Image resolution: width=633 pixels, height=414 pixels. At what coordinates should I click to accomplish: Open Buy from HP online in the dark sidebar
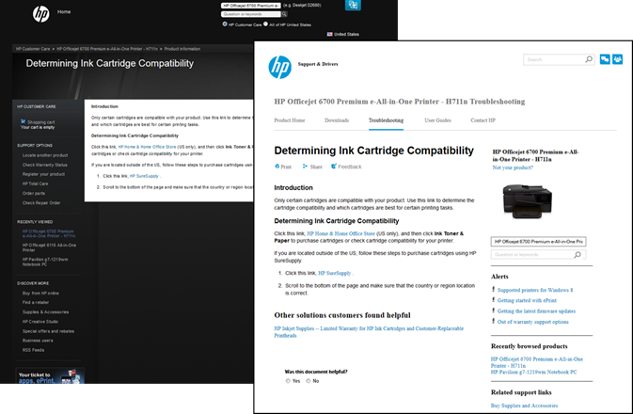pyautogui.click(x=40, y=294)
